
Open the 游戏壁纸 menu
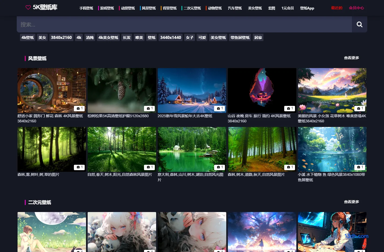pyautogui.click(x=107, y=8)
